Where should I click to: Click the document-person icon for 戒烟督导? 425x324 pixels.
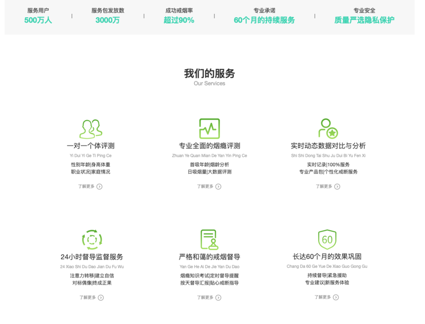pos(209,239)
